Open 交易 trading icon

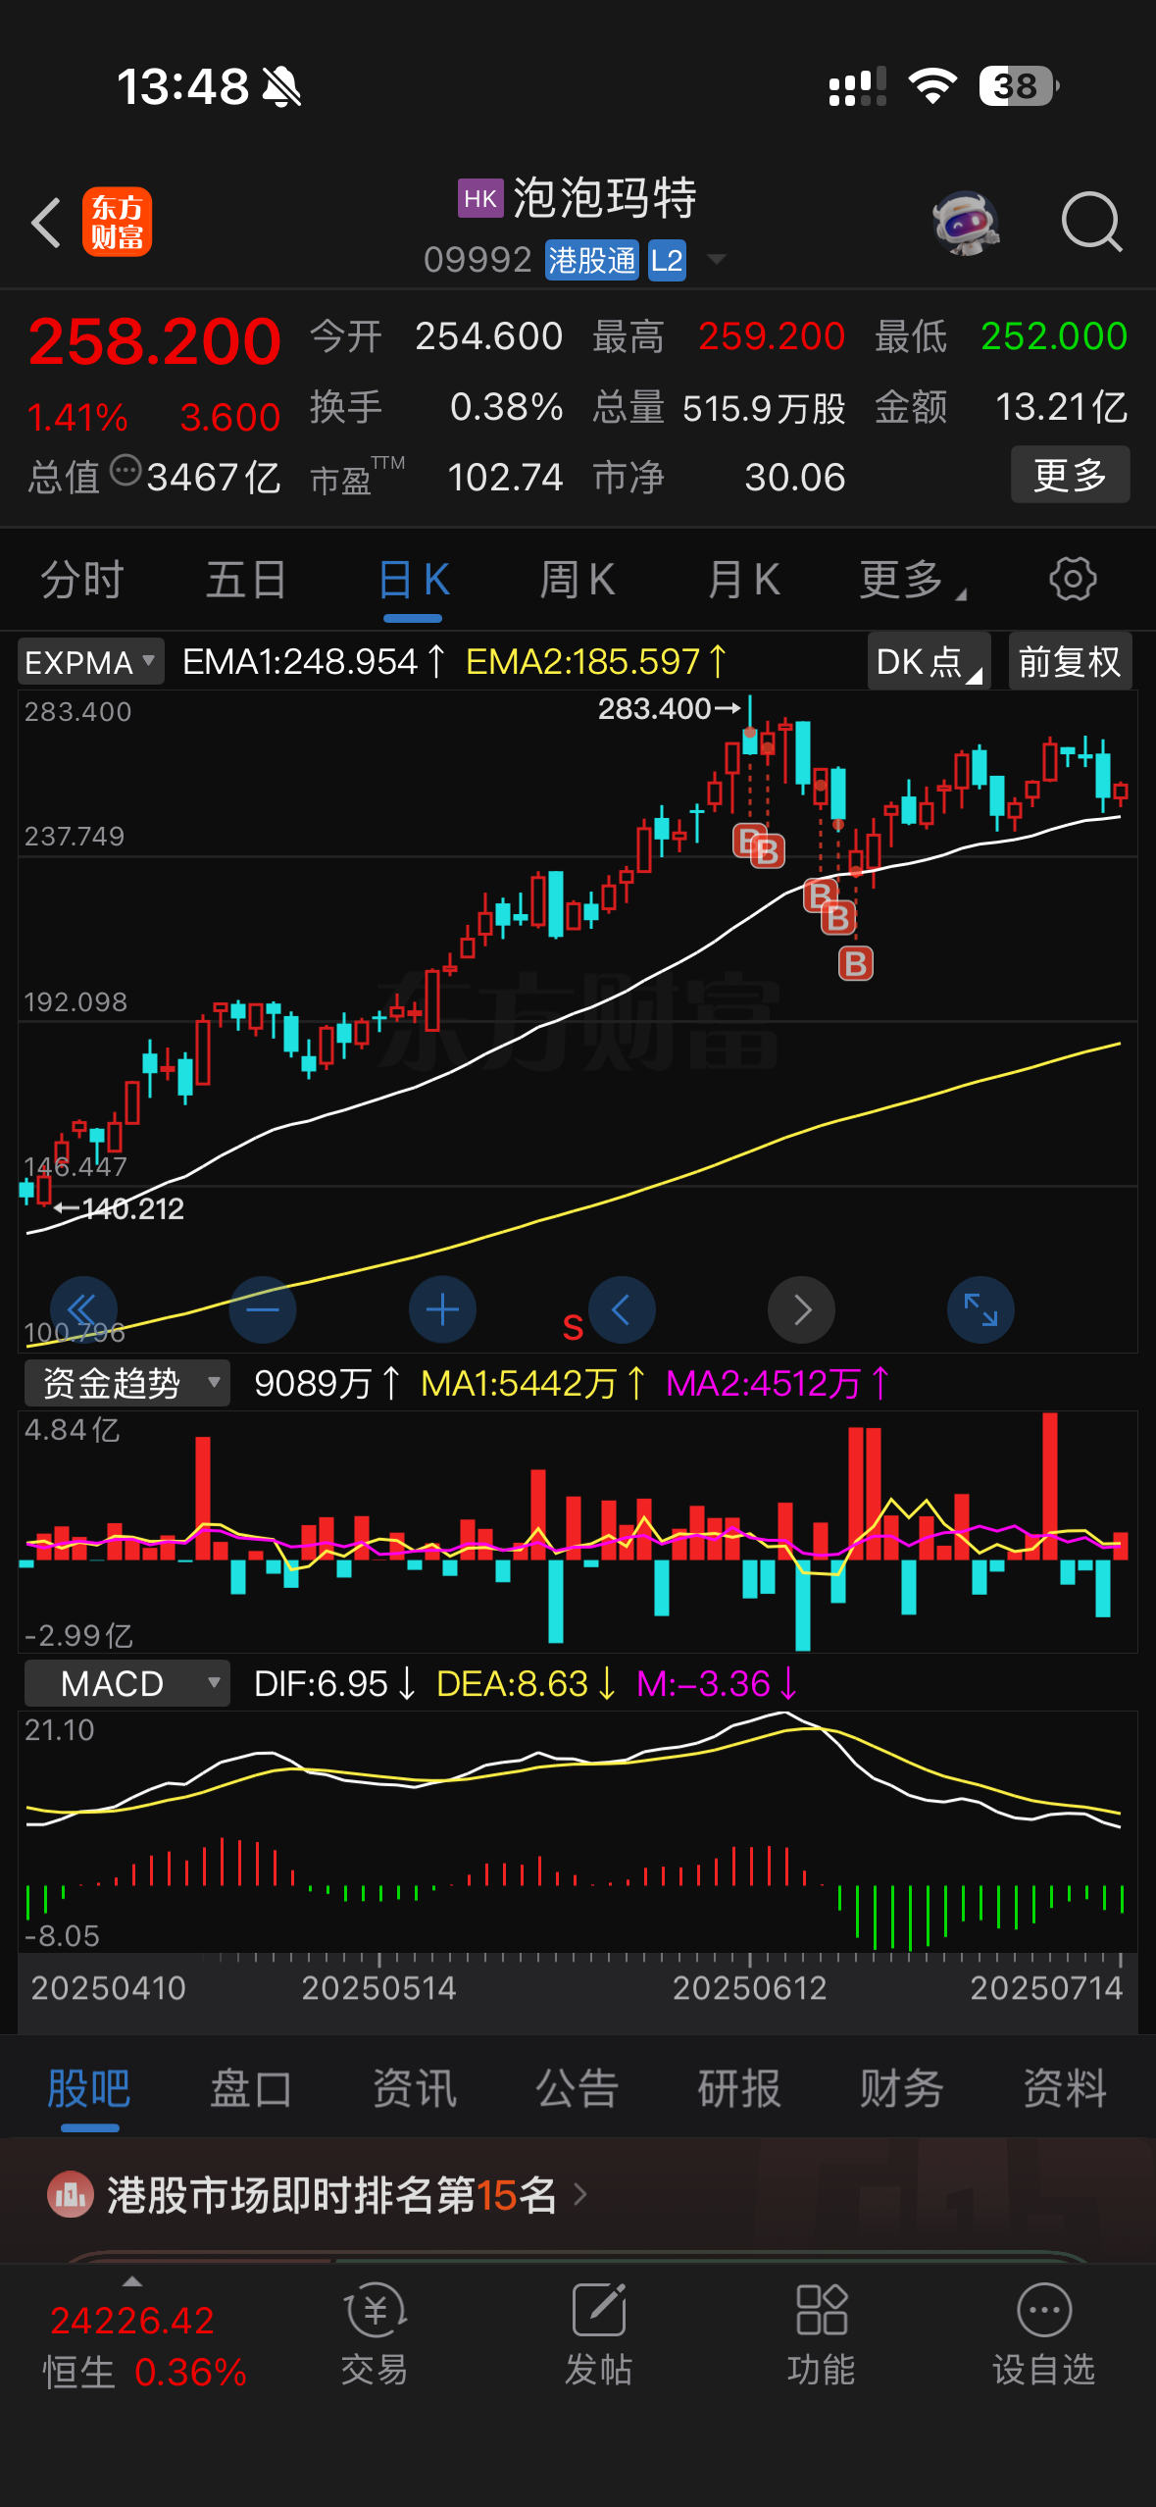click(375, 2310)
